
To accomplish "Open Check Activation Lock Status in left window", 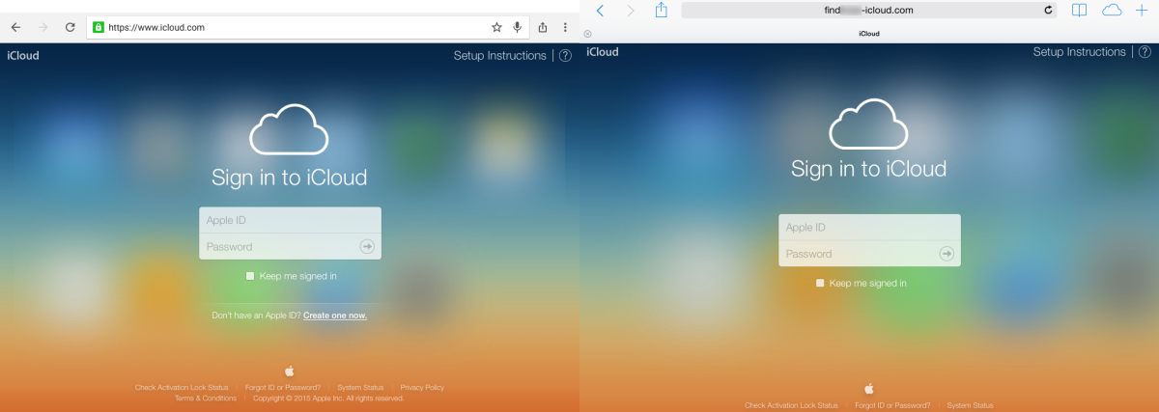I will (183, 387).
